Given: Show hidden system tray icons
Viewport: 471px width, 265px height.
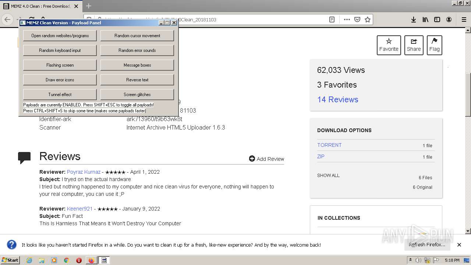Looking at the screenshot, I should (410, 260).
